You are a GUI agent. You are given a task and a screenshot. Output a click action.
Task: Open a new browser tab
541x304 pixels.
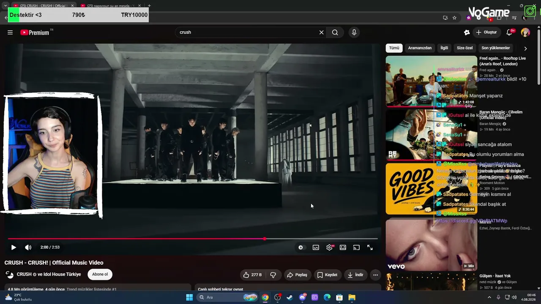pyautogui.click(x=149, y=5)
